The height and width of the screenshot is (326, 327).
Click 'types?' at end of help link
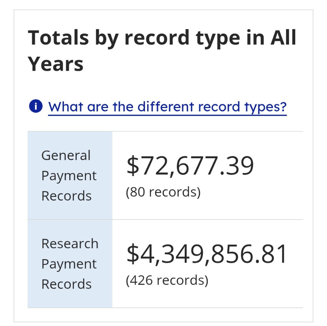[x=266, y=107]
